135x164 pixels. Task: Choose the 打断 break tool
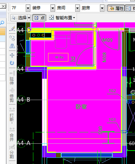coord(12,116)
